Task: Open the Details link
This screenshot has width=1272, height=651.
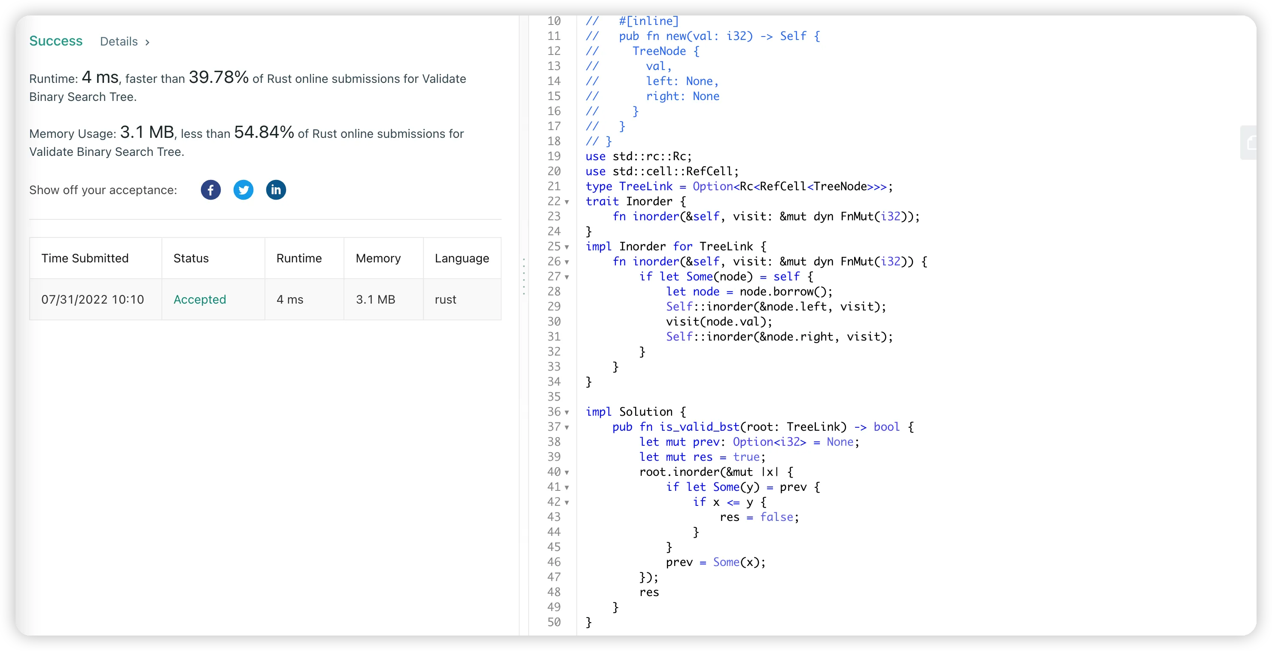Action: 119,42
